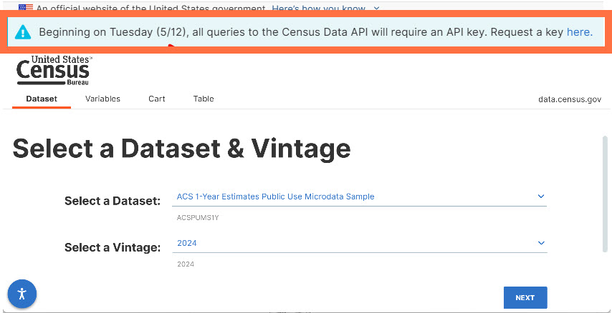Image resolution: width=612 pixels, height=313 pixels.
Task: Click the ACSPUMS1Y dataset code text
Action: 198,218
